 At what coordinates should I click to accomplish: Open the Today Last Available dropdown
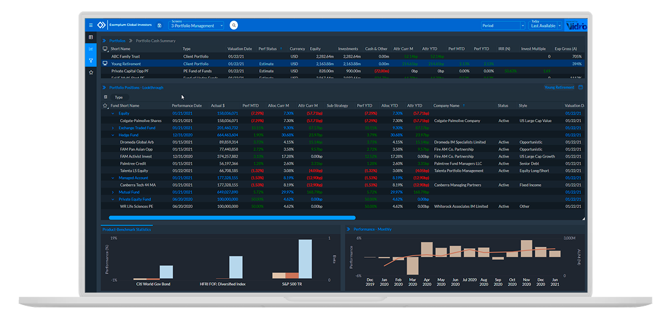pos(545,26)
